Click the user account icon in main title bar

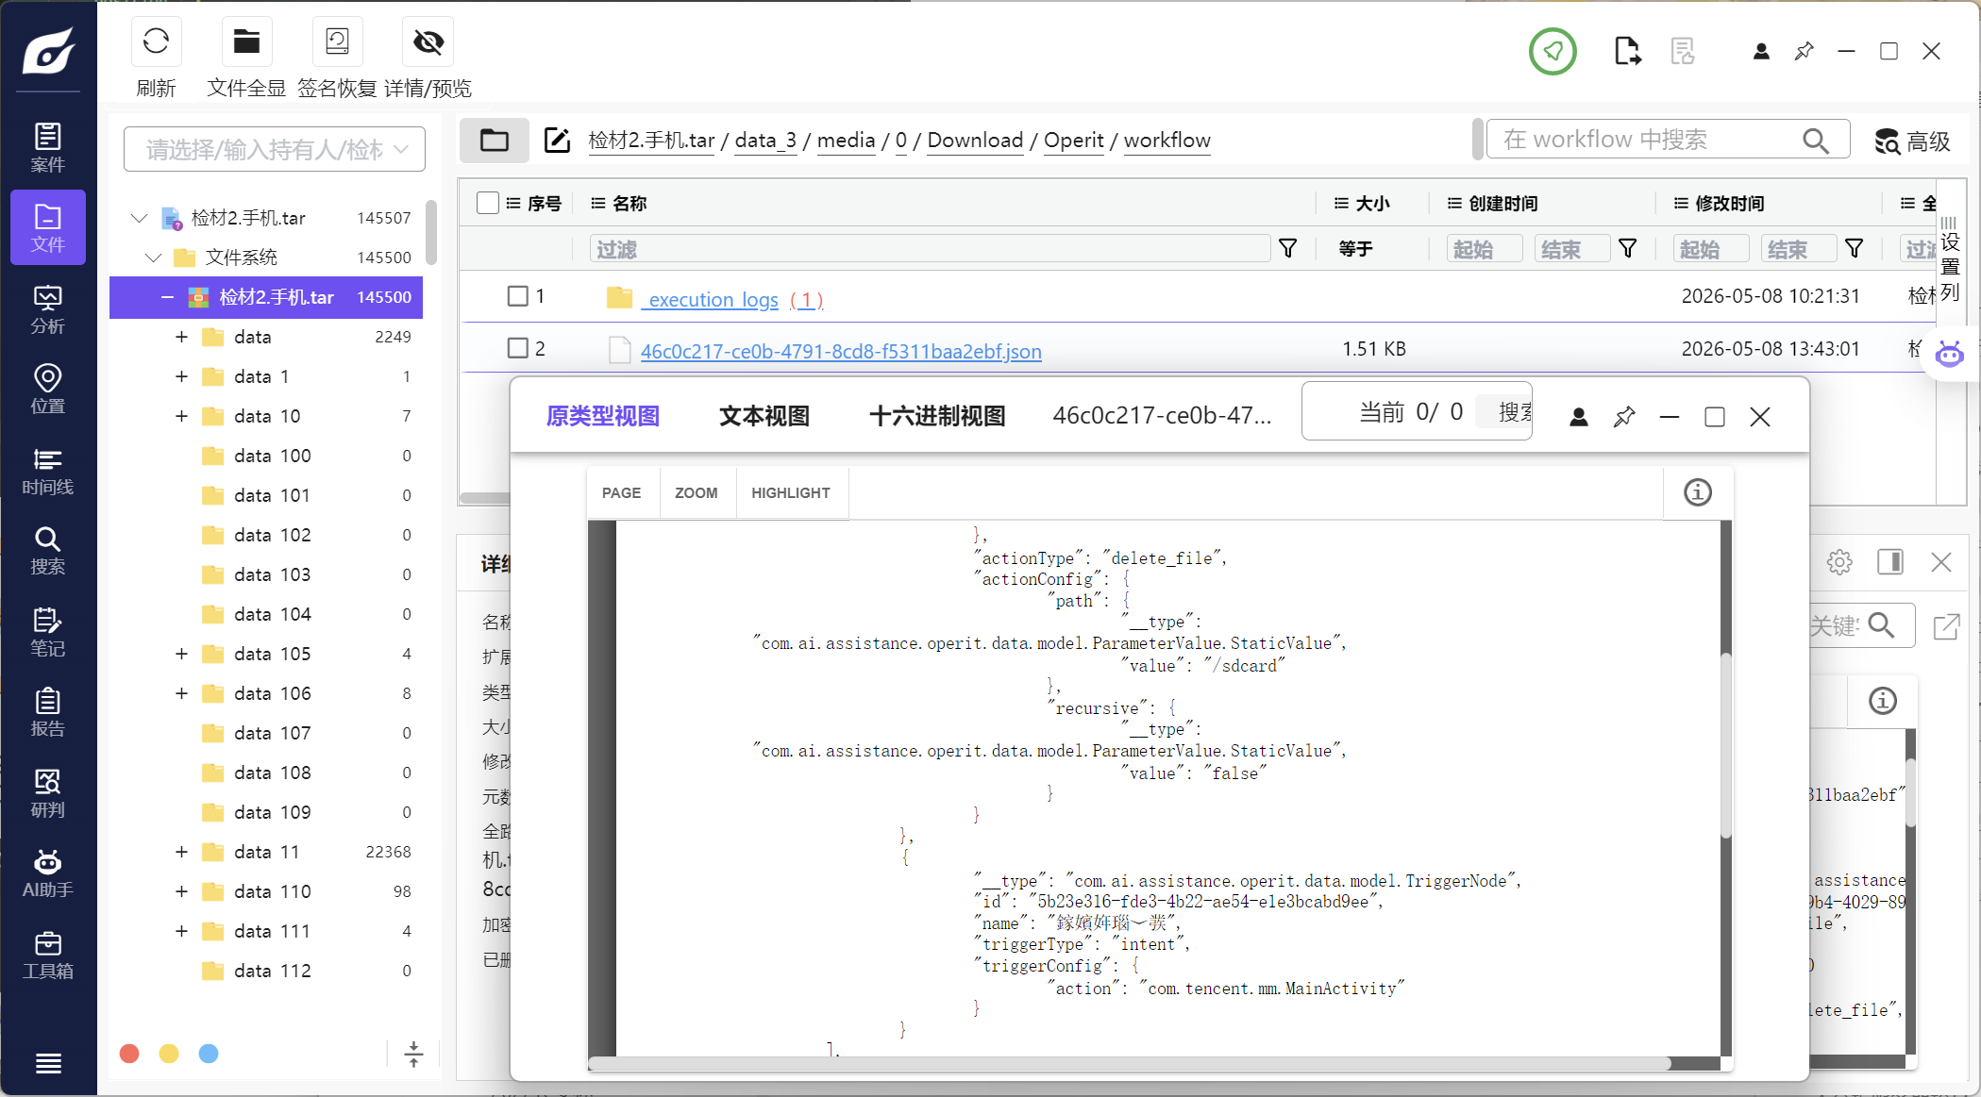tap(1761, 51)
